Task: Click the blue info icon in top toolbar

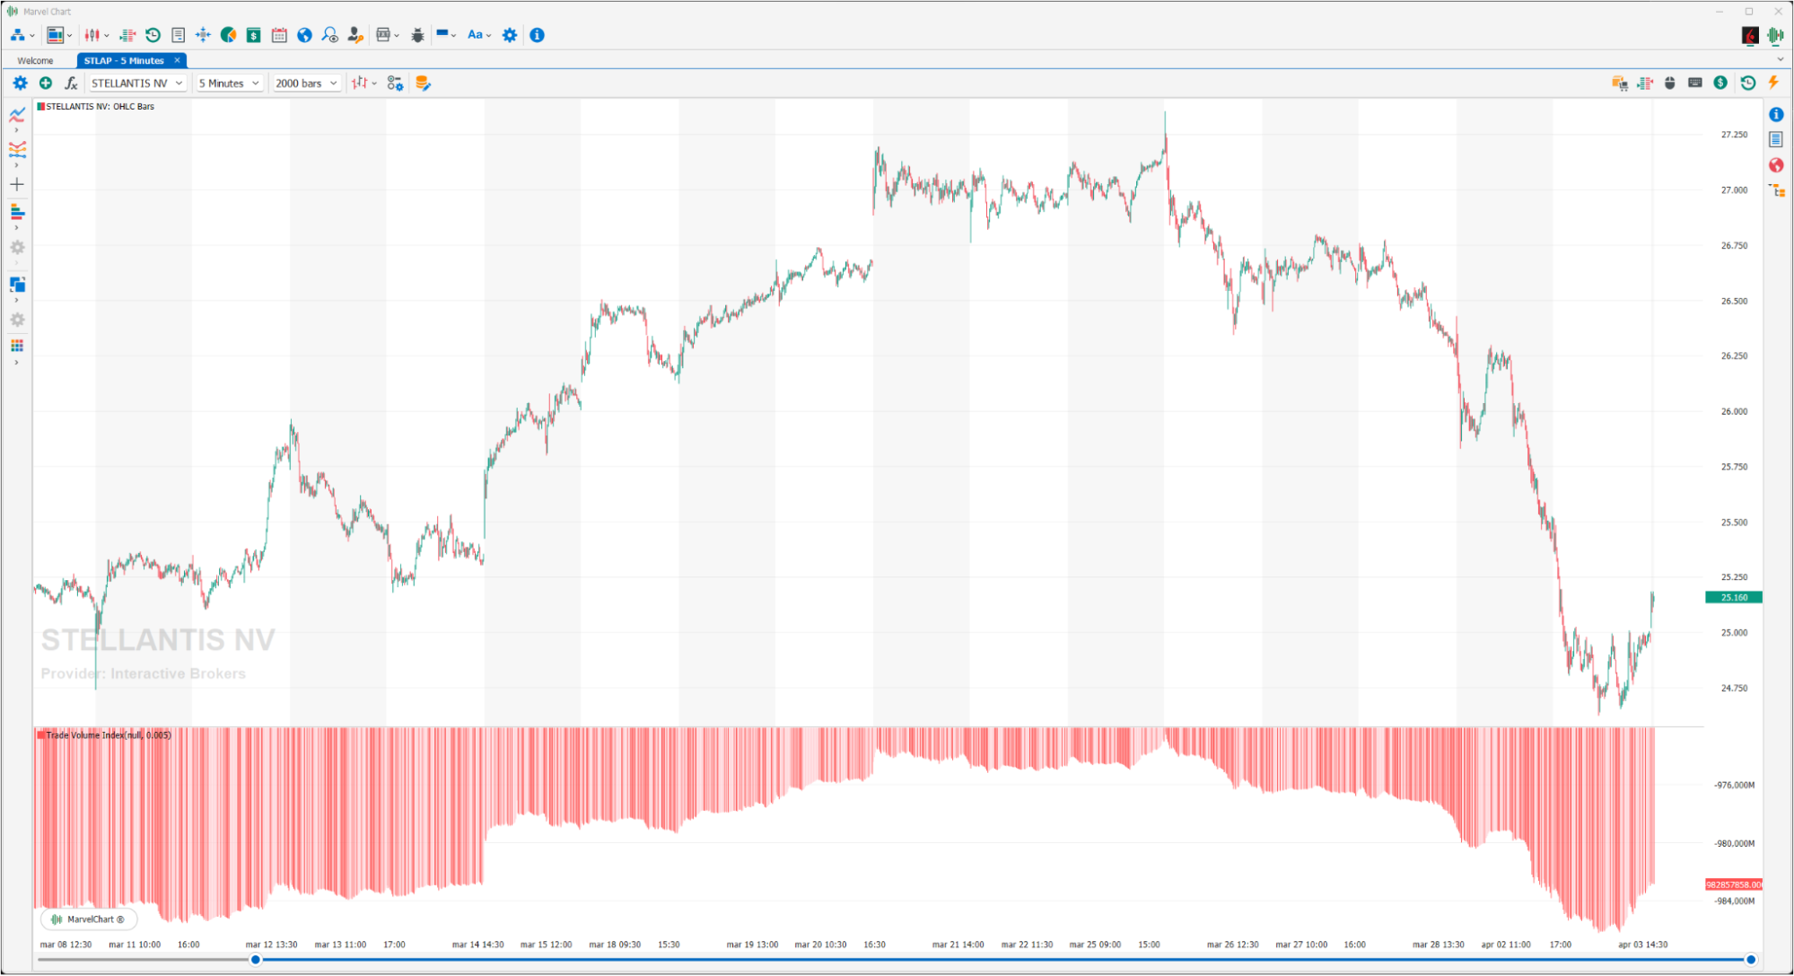Action: tap(537, 35)
